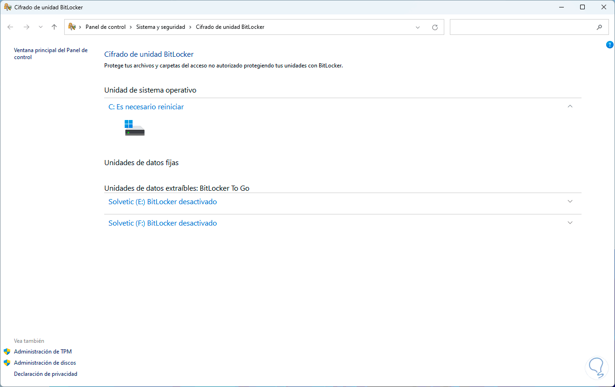615x387 pixels.
Task: Open 'Ventana principal del Panel de control'
Action: [51, 53]
